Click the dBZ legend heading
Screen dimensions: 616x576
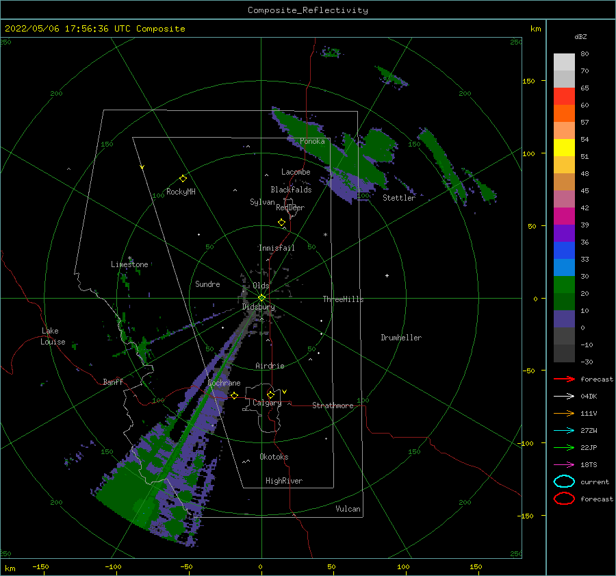click(580, 36)
